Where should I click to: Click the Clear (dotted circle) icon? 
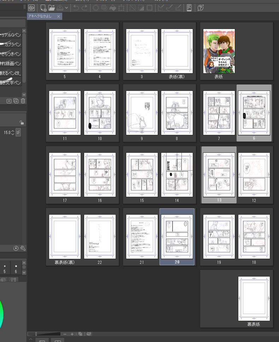click(96, 8)
